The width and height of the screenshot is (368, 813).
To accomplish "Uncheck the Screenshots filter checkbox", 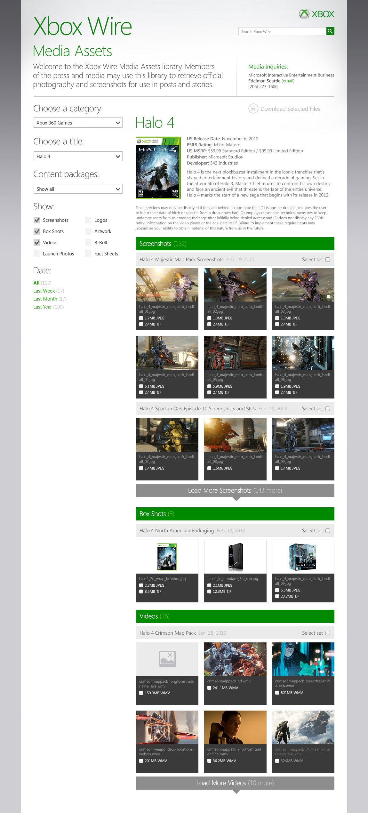I will click(x=37, y=220).
